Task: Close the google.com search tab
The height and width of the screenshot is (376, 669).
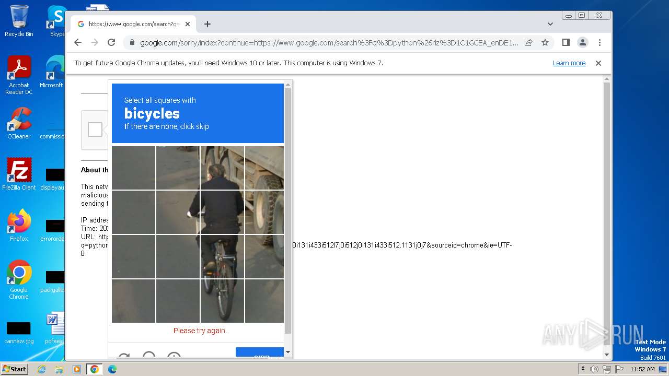Action: (188, 24)
